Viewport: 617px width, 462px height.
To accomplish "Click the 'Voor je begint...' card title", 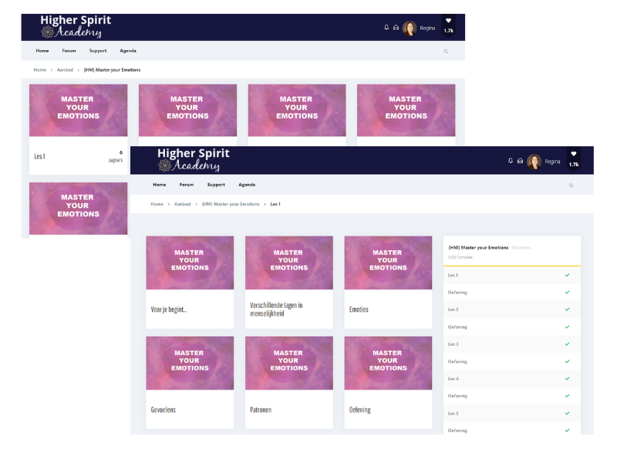I will click(169, 310).
